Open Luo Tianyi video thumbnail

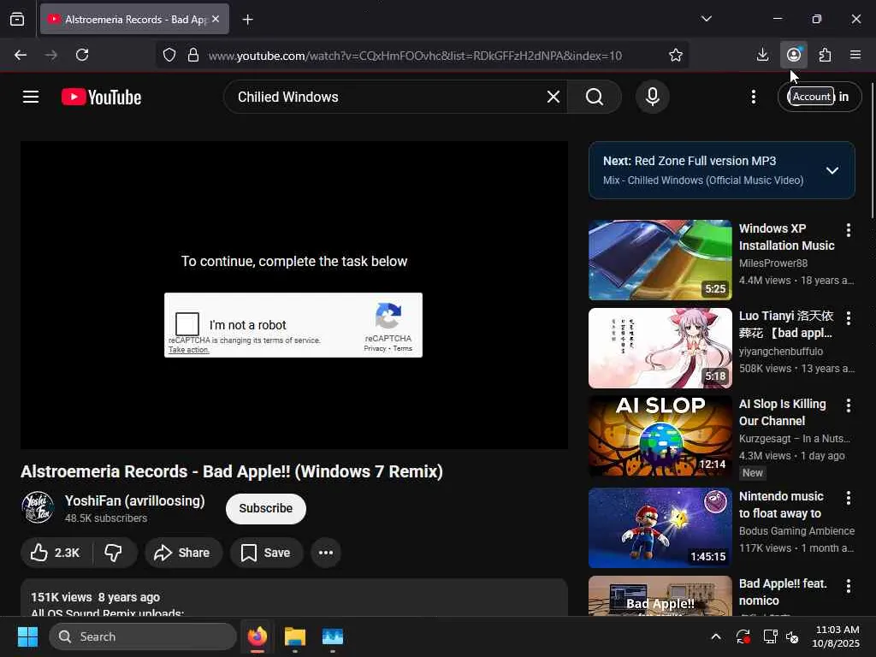coord(660,348)
